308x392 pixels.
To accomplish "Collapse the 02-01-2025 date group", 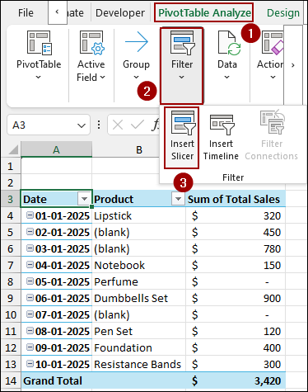I will pos(30,231).
